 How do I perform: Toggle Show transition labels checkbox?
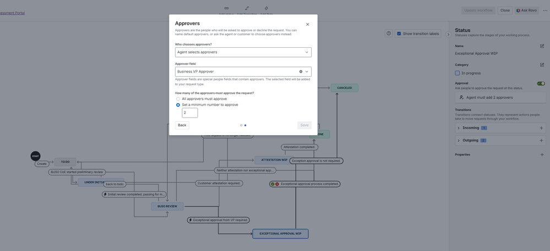point(399,34)
